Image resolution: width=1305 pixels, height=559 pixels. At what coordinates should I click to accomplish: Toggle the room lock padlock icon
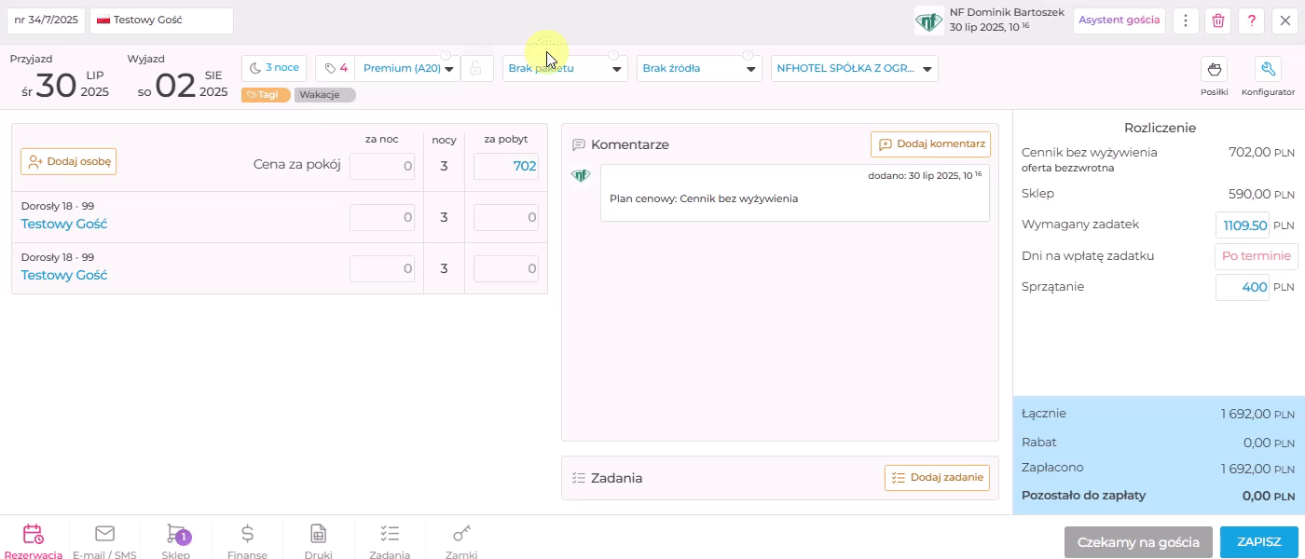(476, 68)
